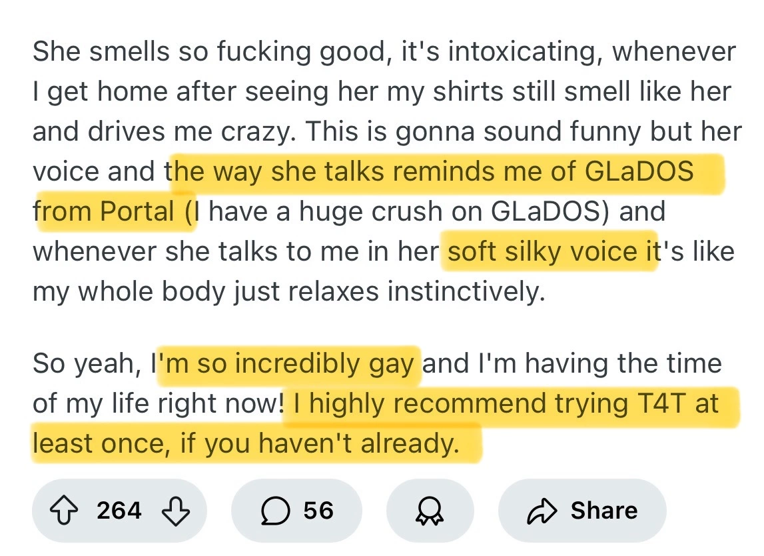Click the highlighted 'least once, if you haven't already' line
The width and height of the screenshot is (764, 556).
tap(246, 443)
